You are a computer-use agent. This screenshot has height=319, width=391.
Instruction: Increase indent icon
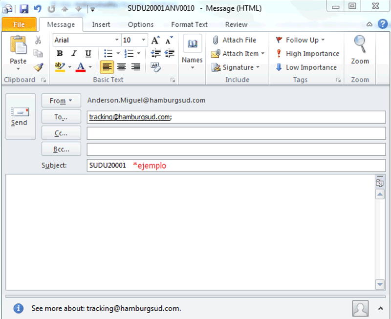coord(170,53)
